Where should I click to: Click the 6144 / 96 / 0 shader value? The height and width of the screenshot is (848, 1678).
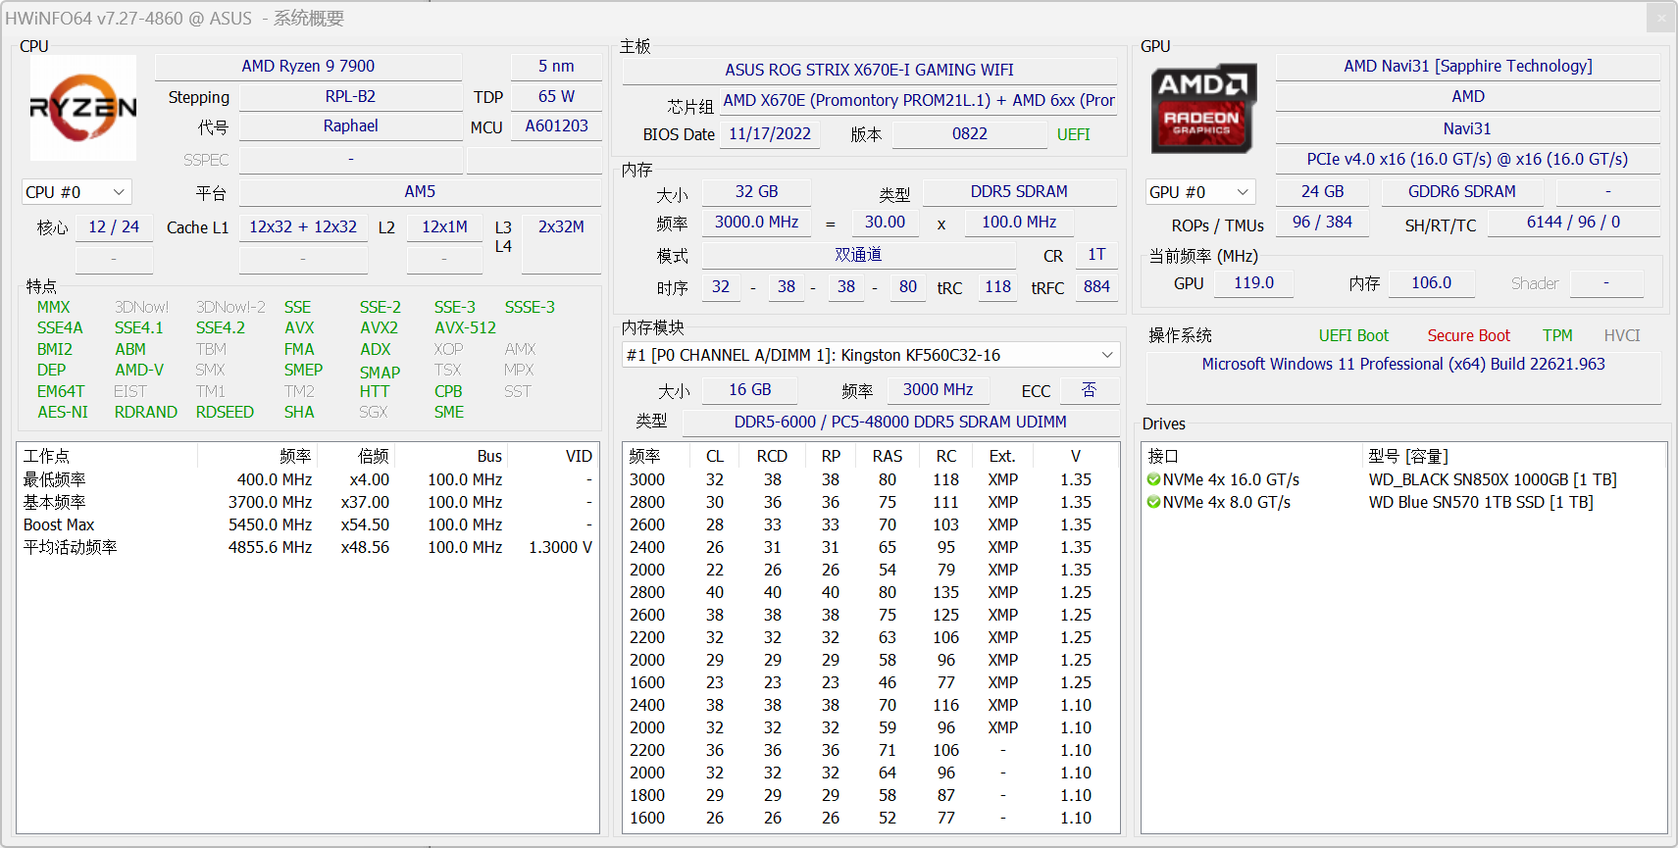pos(1573,222)
